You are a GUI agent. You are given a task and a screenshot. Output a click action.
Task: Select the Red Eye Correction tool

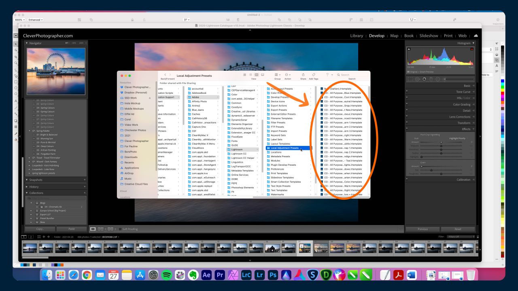pos(424,79)
